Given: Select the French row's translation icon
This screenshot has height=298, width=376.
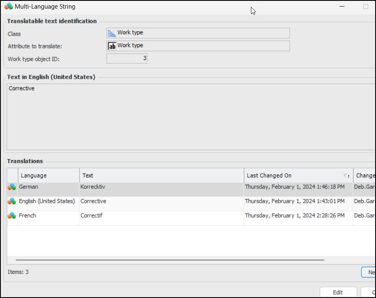Looking at the screenshot, I should (x=12, y=215).
